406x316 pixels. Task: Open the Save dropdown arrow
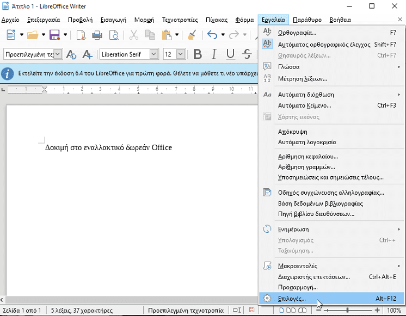point(65,35)
